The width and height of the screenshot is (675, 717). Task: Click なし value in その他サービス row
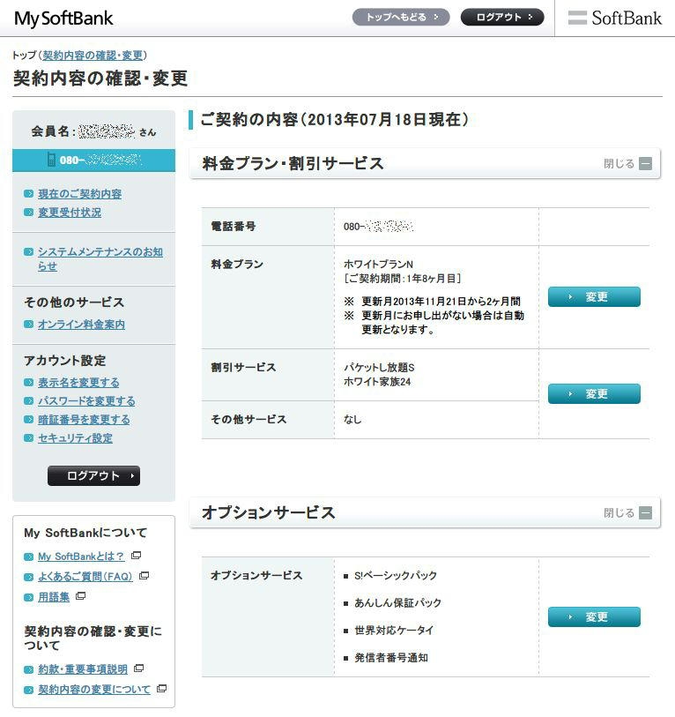pyautogui.click(x=352, y=419)
